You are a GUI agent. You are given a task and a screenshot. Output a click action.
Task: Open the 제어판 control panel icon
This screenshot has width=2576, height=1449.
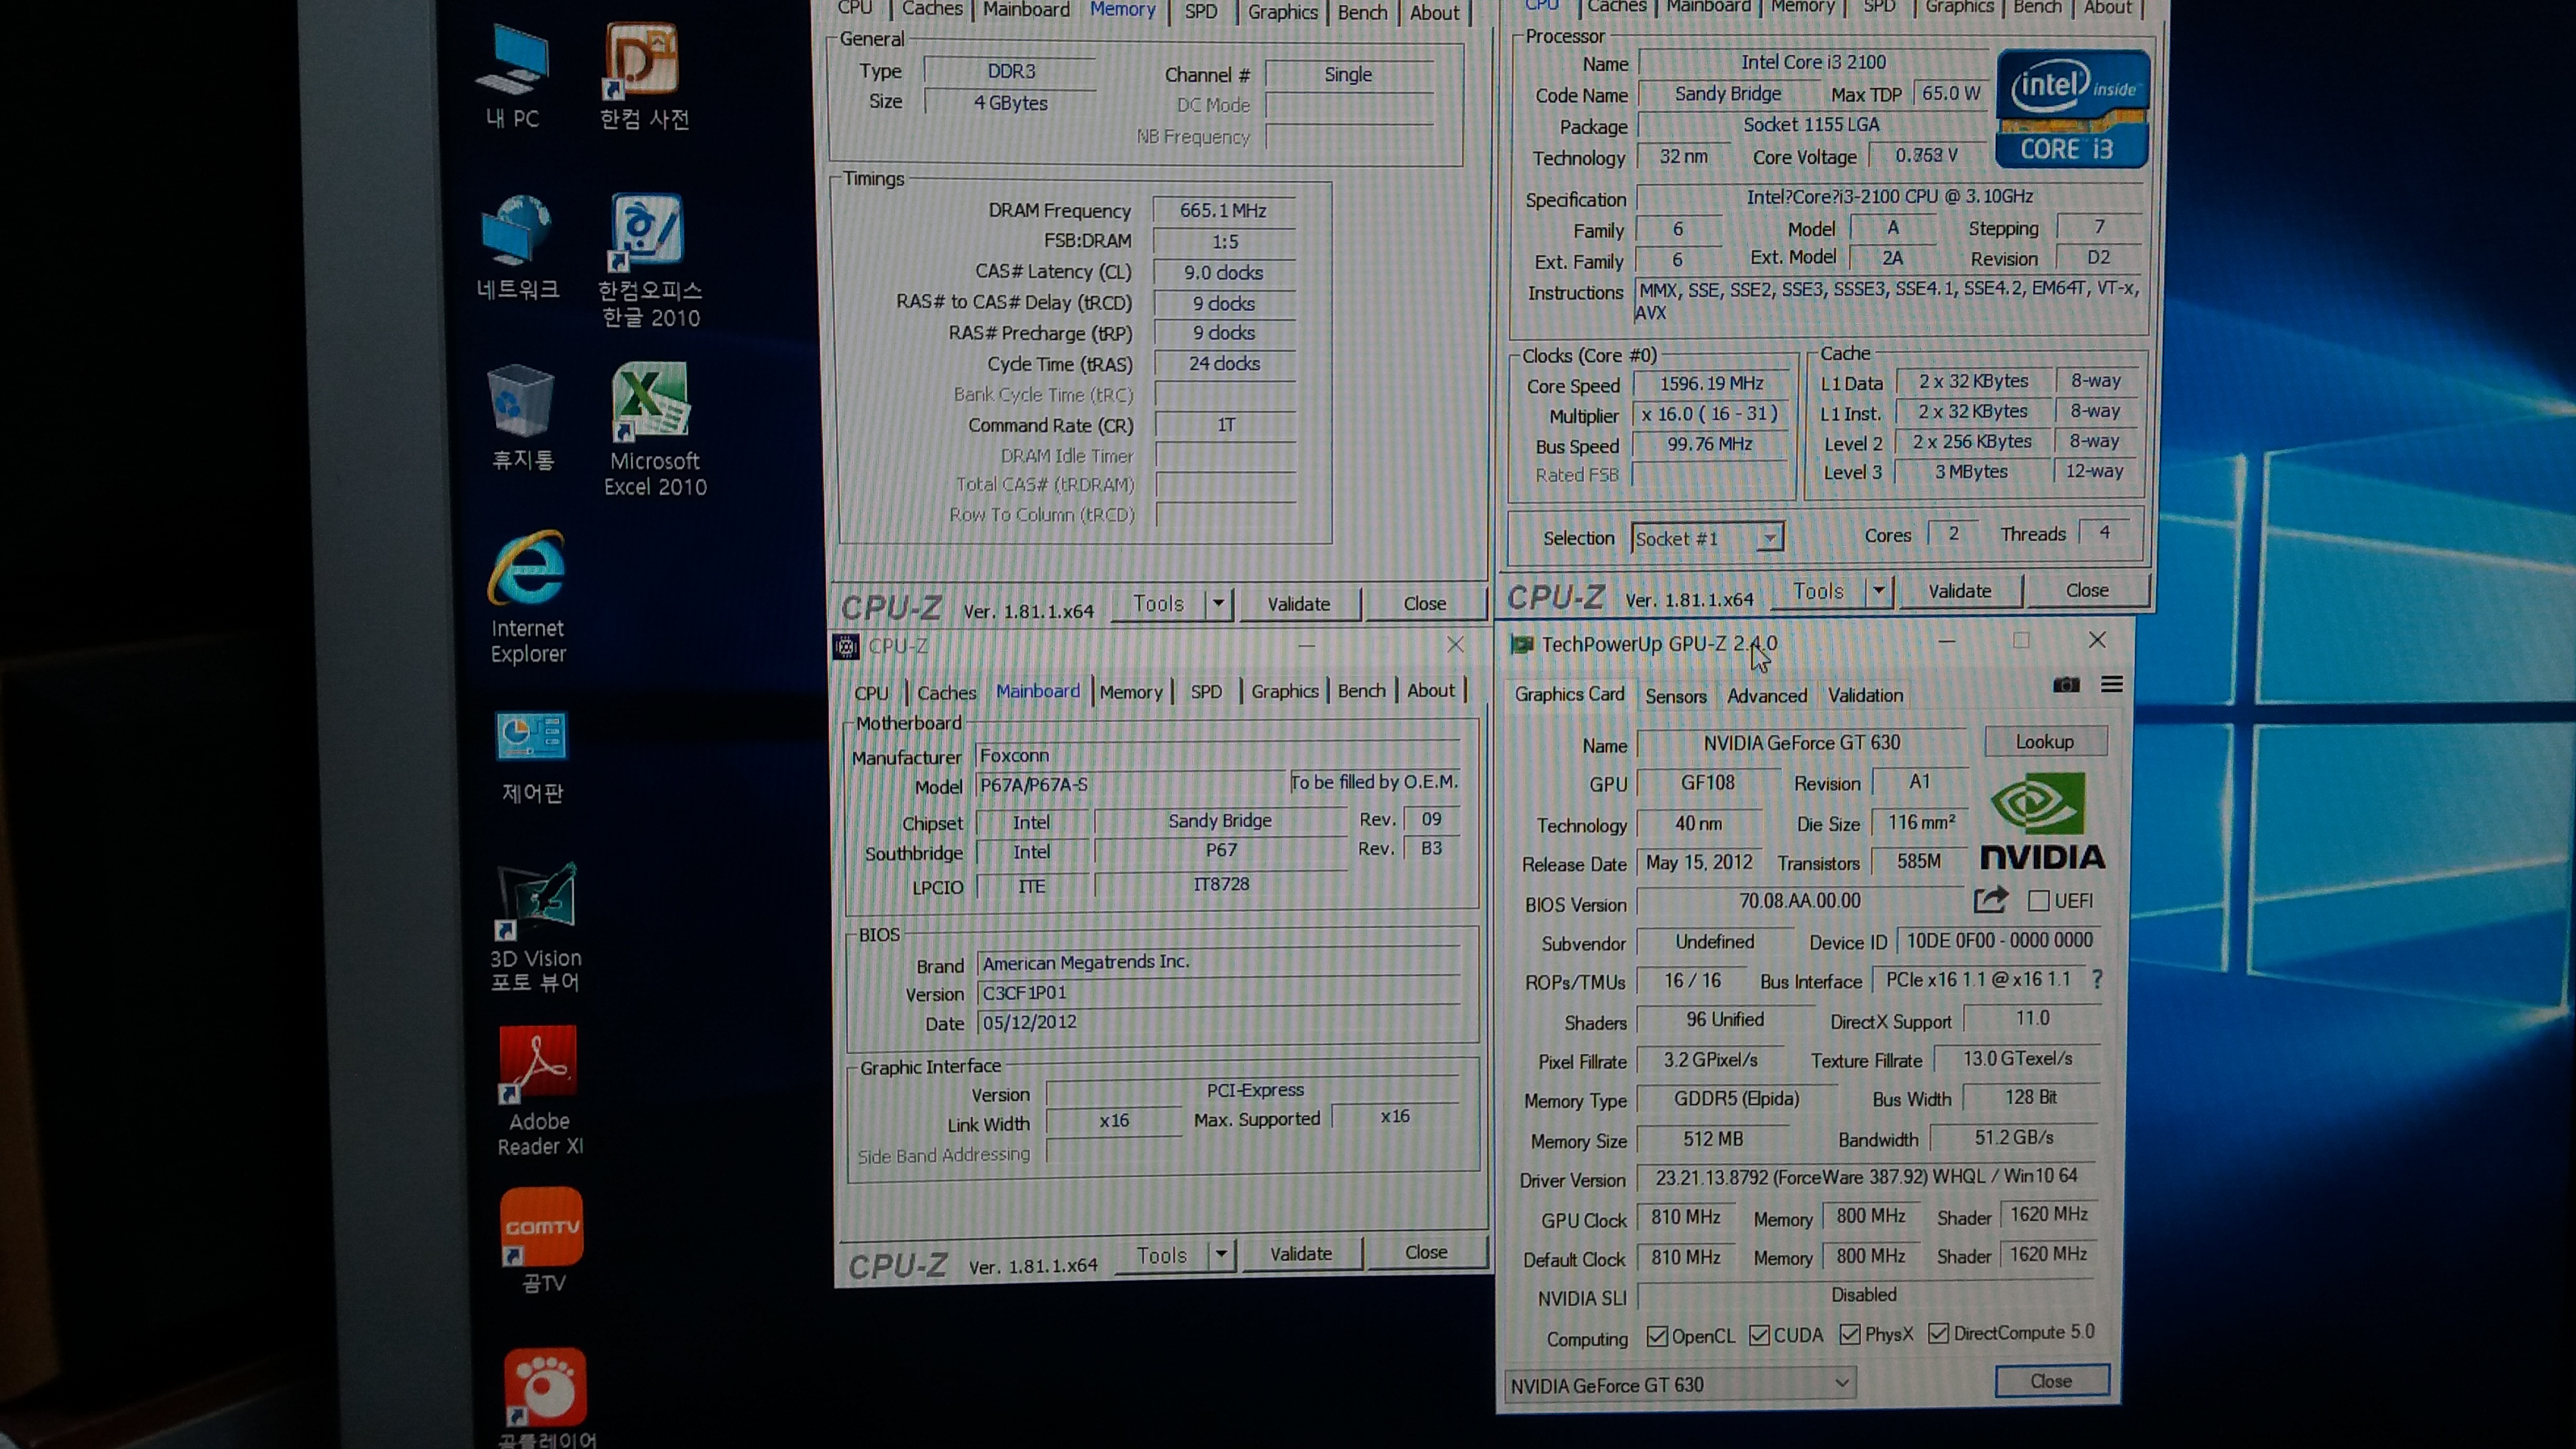click(x=532, y=757)
